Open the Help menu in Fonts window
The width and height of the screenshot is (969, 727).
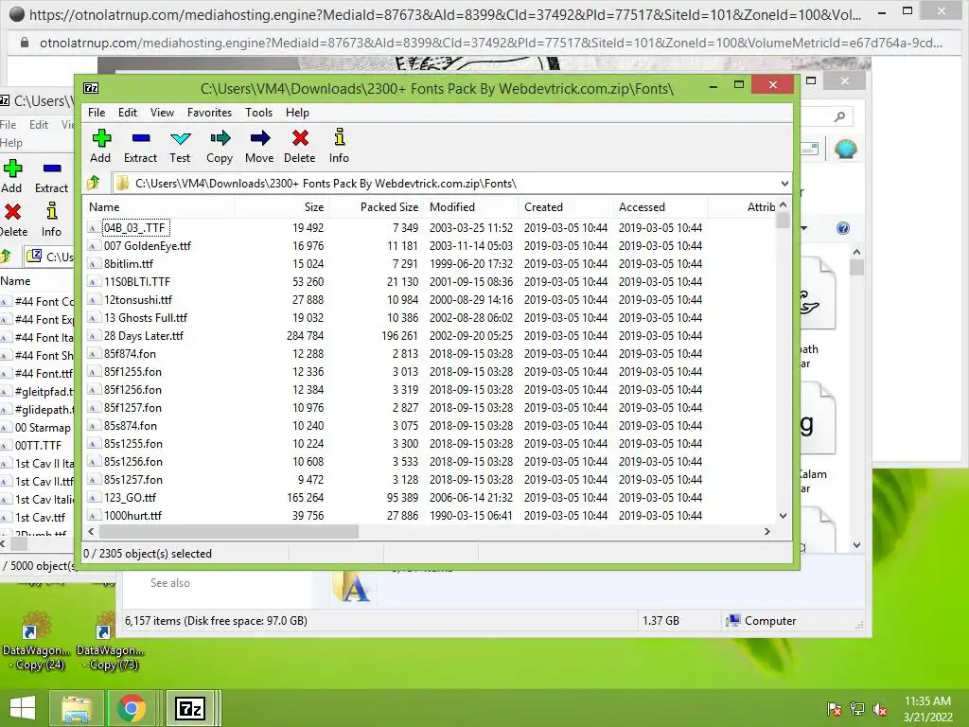coord(297,113)
